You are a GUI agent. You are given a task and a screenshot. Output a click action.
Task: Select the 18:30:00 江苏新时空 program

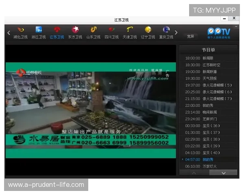pyautogui.click(x=208, y=65)
